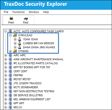Click the IPC category icon
Image resolution: width=112 pixels, height=110 pixels.
pos(10,63)
